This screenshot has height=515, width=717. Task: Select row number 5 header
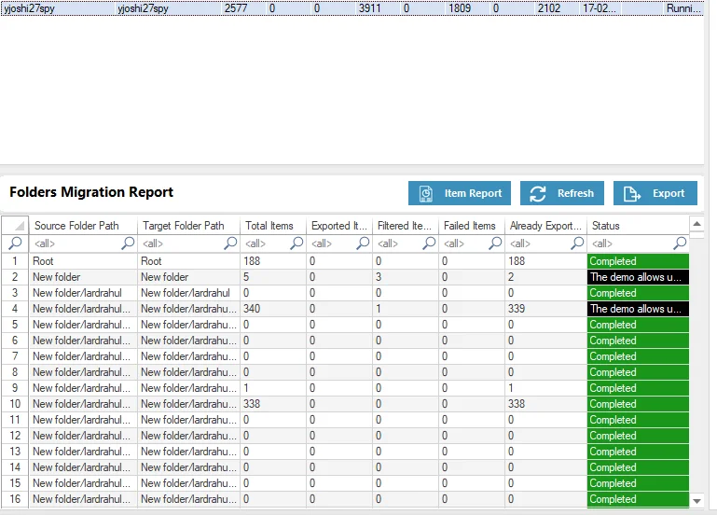point(15,325)
